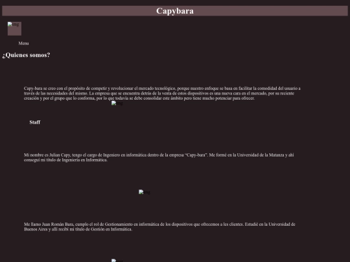Open the logo image under the header

[14, 28]
